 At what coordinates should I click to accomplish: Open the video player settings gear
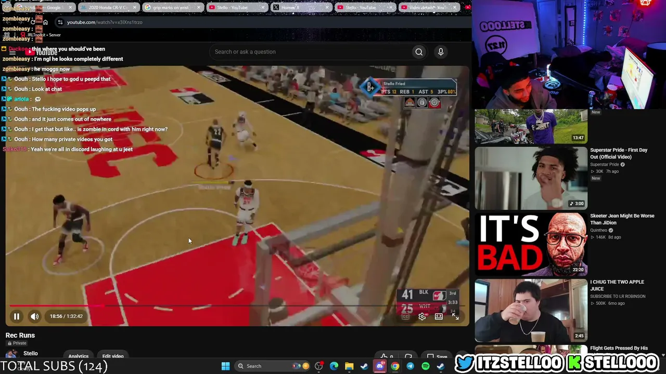(x=422, y=316)
